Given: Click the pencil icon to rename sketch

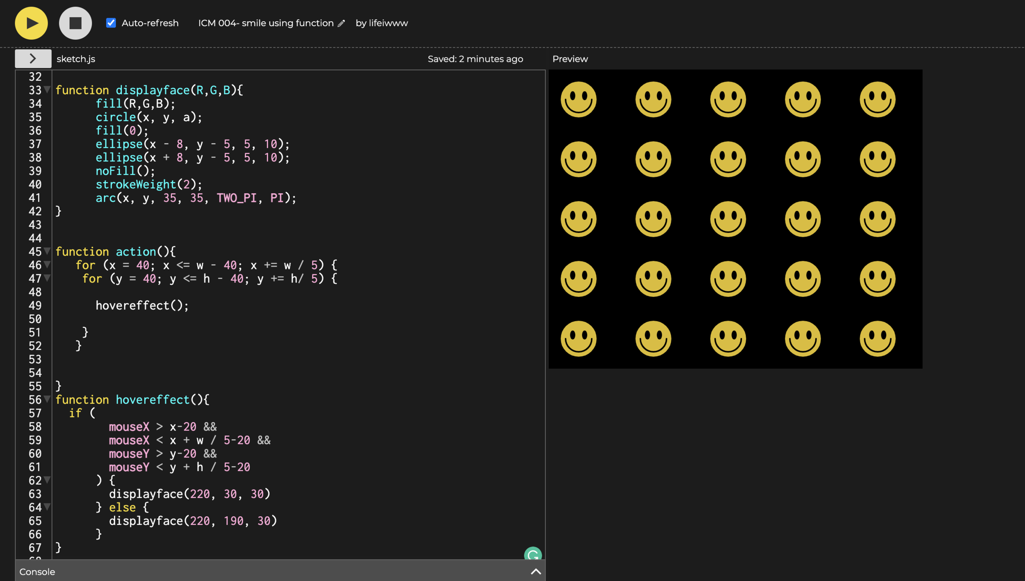Looking at the screenshot, I should tap(341, 23).
